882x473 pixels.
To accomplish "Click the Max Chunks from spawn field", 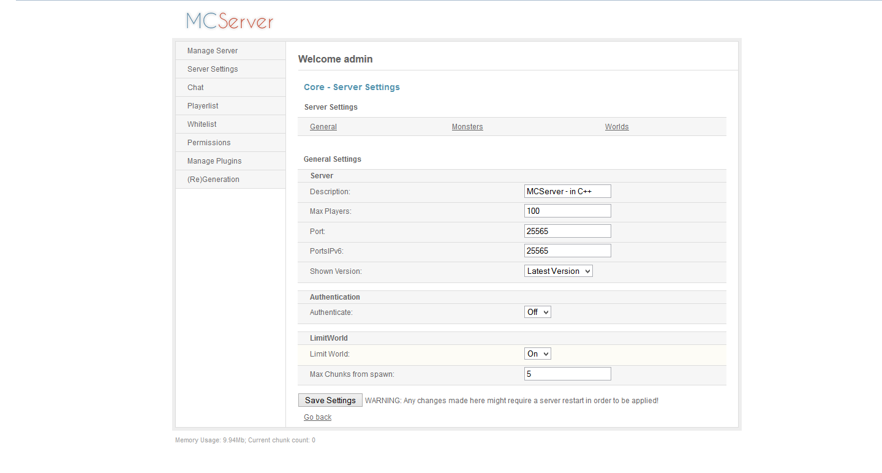I will pyautogui.click(x=567, y=374).
